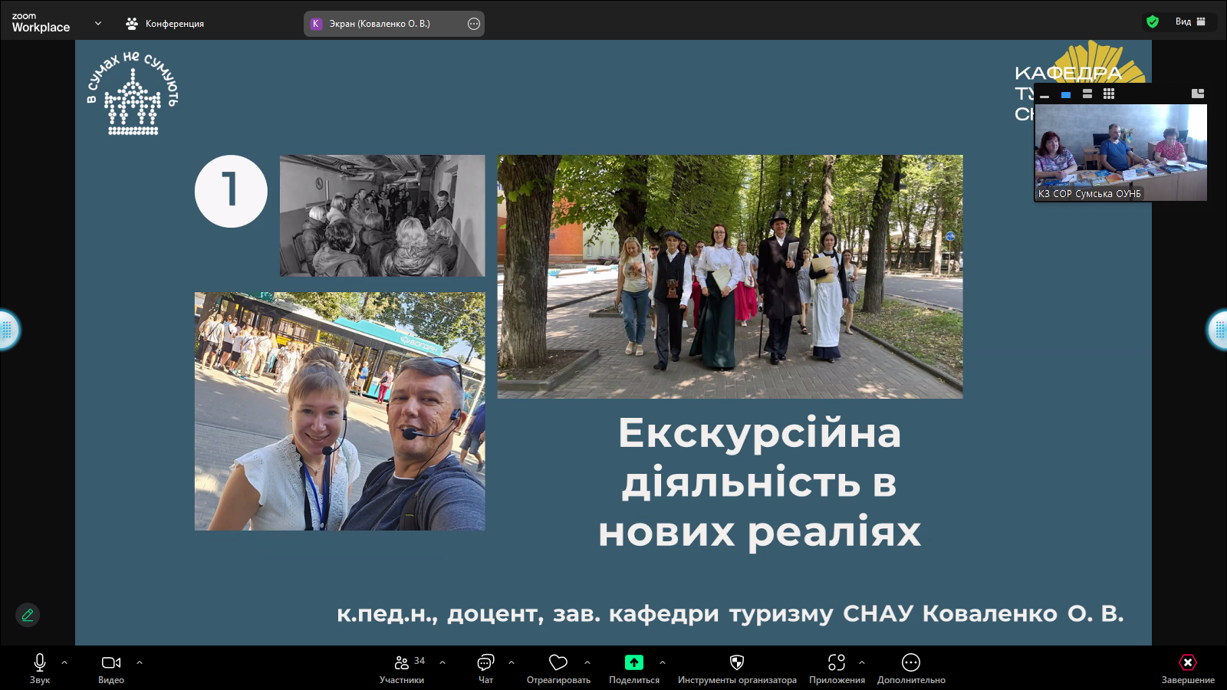The height and width of the screenshot is (690, 1227).
Task: Expand audio options arrow next to Звук
Action: (64, 662)
